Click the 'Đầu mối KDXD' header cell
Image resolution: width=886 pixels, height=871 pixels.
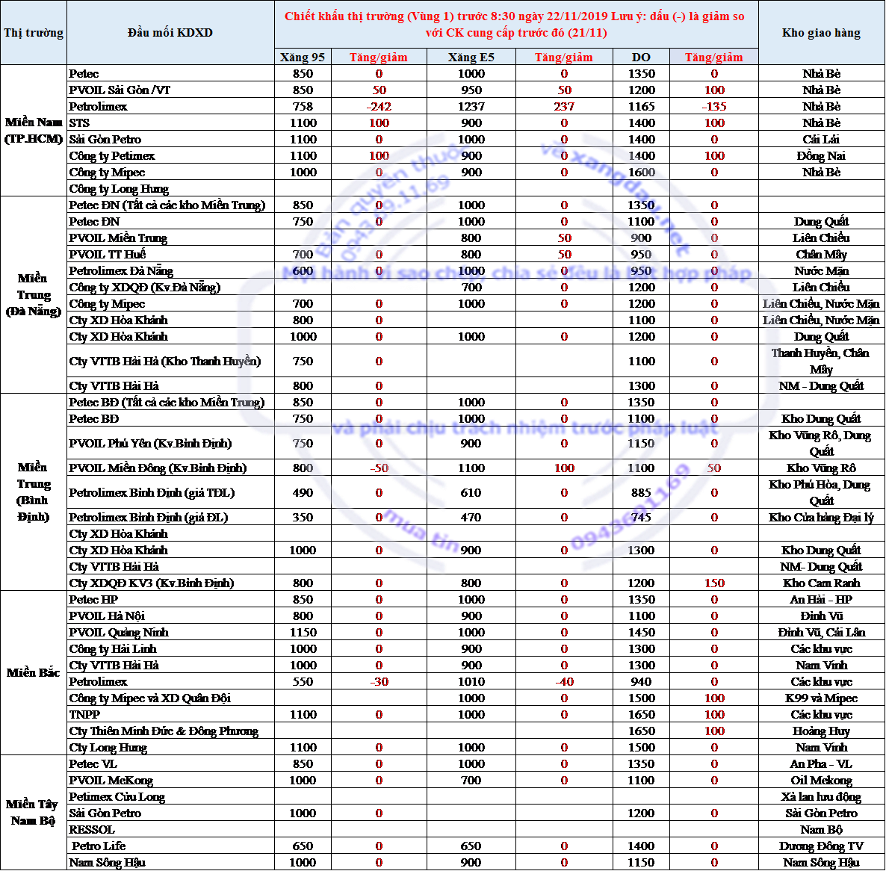(170, 33)
